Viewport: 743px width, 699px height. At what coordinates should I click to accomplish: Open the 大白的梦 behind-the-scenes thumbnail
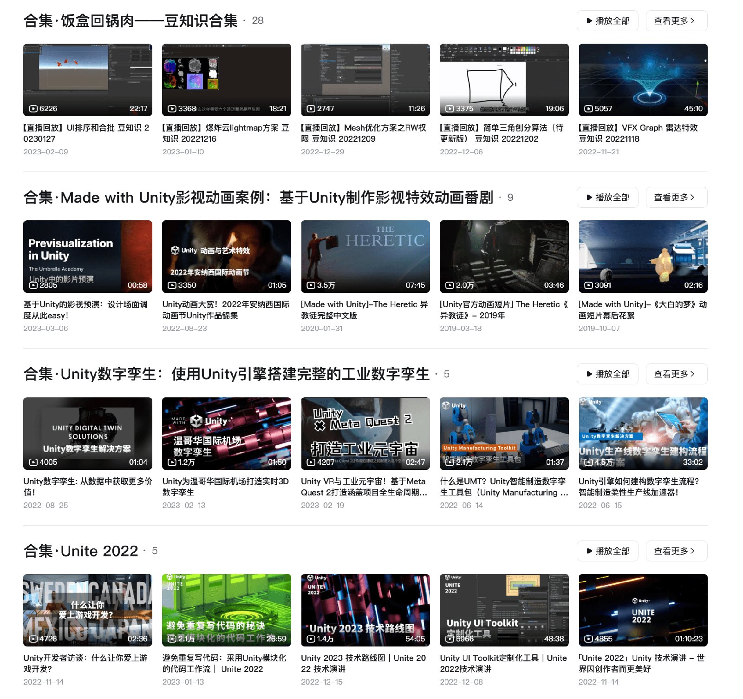click(643, 257)
